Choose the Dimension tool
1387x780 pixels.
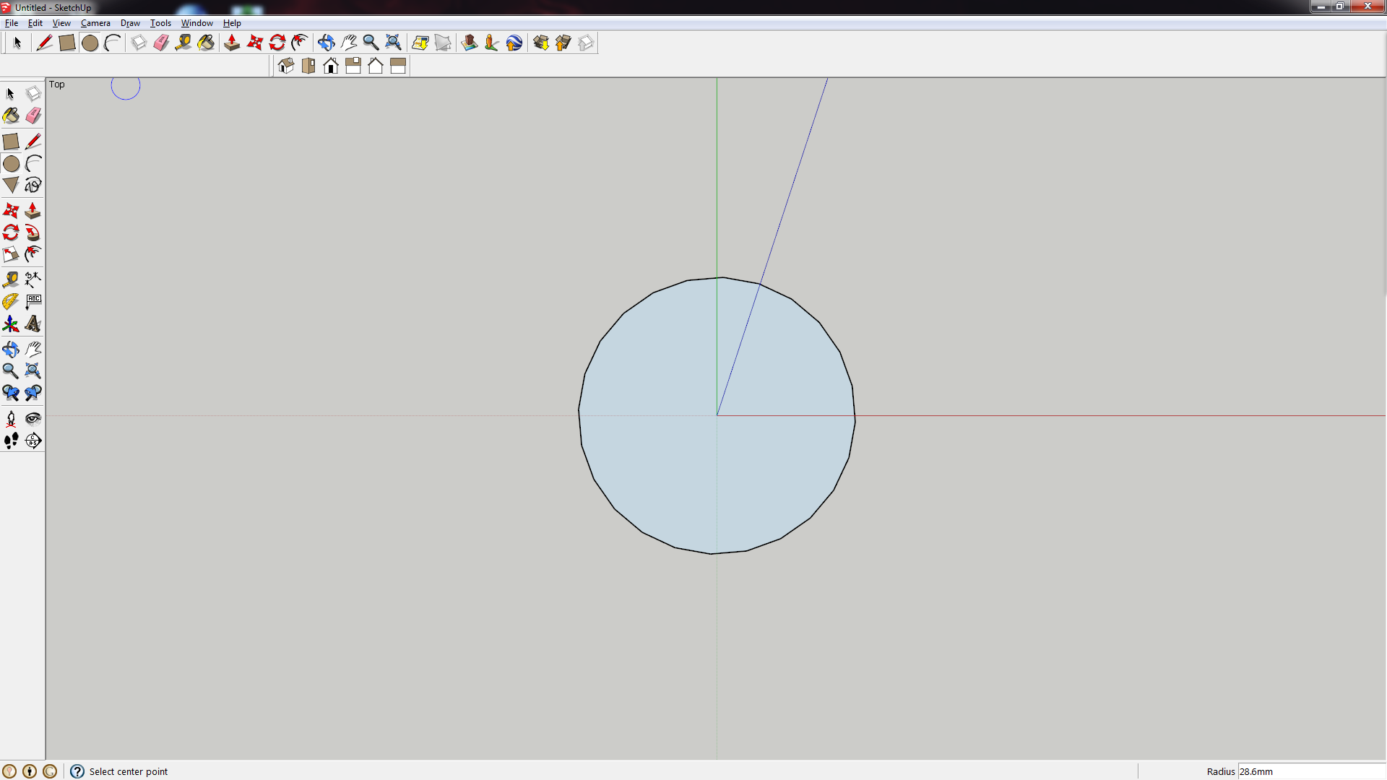33,279
